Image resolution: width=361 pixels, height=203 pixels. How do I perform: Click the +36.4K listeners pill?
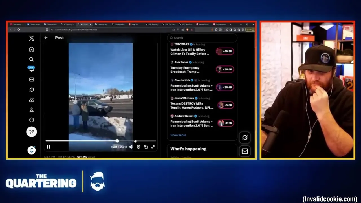coord(225,69)
